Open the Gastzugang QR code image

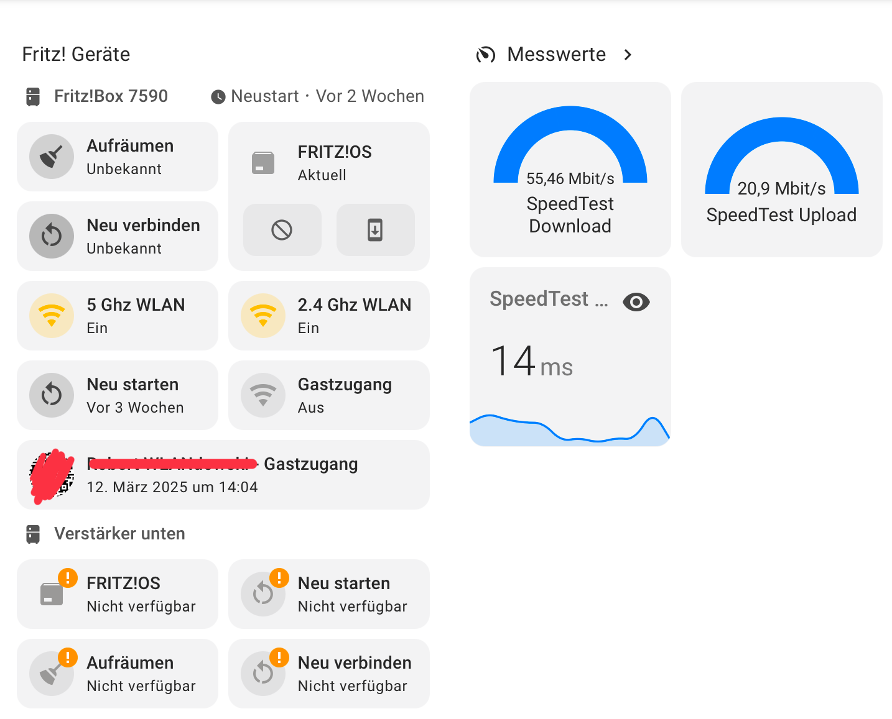tap(52, 475)
